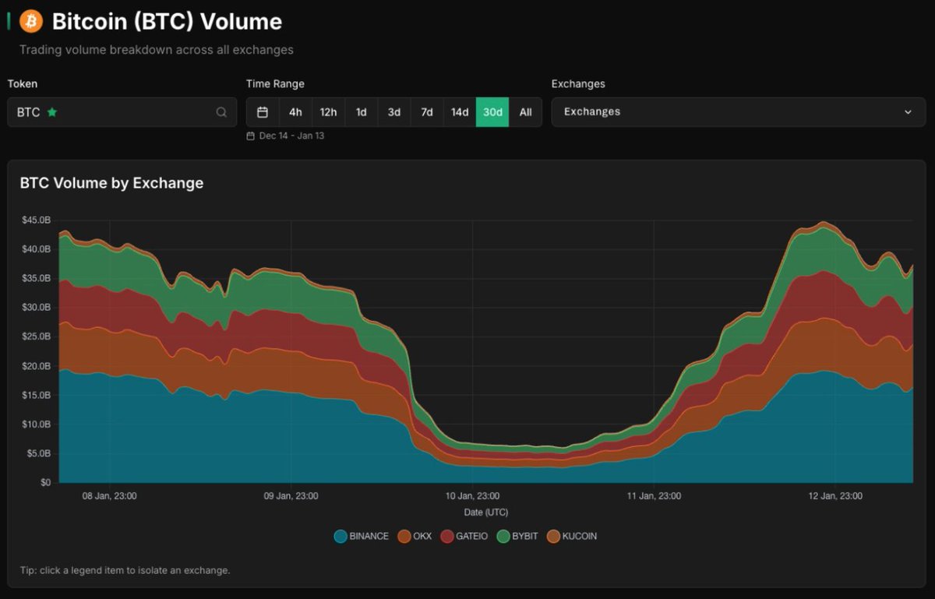Click the '10 Jan, 23:00' axis label
The image size is (935, 599).
pyautogui.click(x=473, y=496)
